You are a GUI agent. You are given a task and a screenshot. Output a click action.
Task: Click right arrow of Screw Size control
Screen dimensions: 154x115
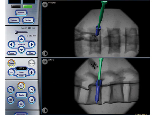[x=32, y=44]
